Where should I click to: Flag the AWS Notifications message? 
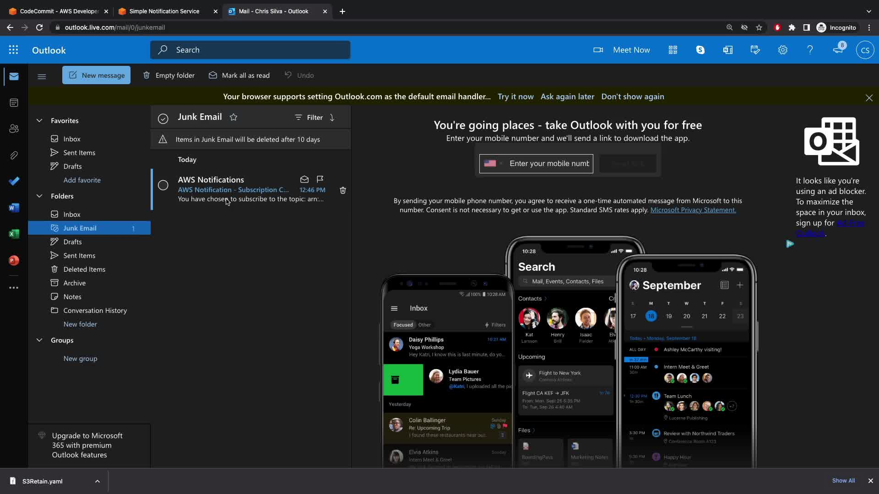click(x=320, y=179)
